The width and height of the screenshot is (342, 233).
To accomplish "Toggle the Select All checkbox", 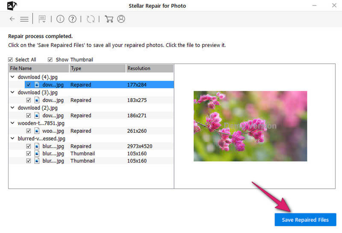I will click(10, 59).
